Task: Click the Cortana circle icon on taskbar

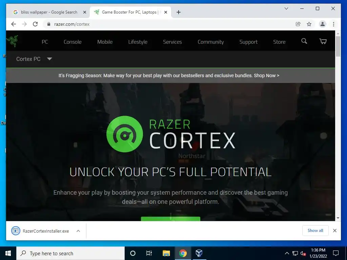Action: point(133,253)
